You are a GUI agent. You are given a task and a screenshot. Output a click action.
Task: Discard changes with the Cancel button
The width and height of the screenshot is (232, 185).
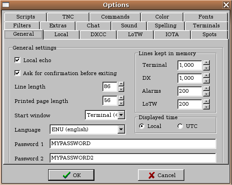coord(161,175)
